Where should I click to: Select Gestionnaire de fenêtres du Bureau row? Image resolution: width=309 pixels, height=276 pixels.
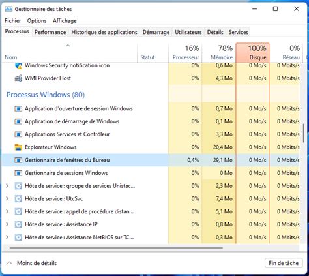click(x=151, y=160)
